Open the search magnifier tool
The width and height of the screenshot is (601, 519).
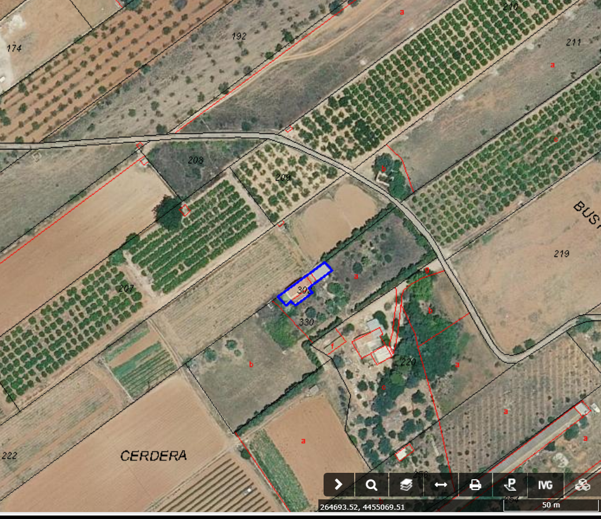pos(372,485)
